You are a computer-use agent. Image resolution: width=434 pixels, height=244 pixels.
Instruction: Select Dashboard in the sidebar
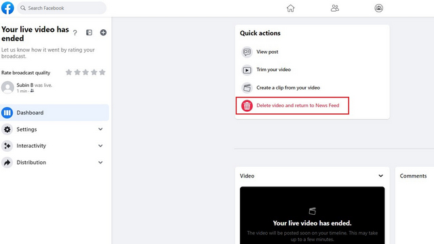(54, 113)
